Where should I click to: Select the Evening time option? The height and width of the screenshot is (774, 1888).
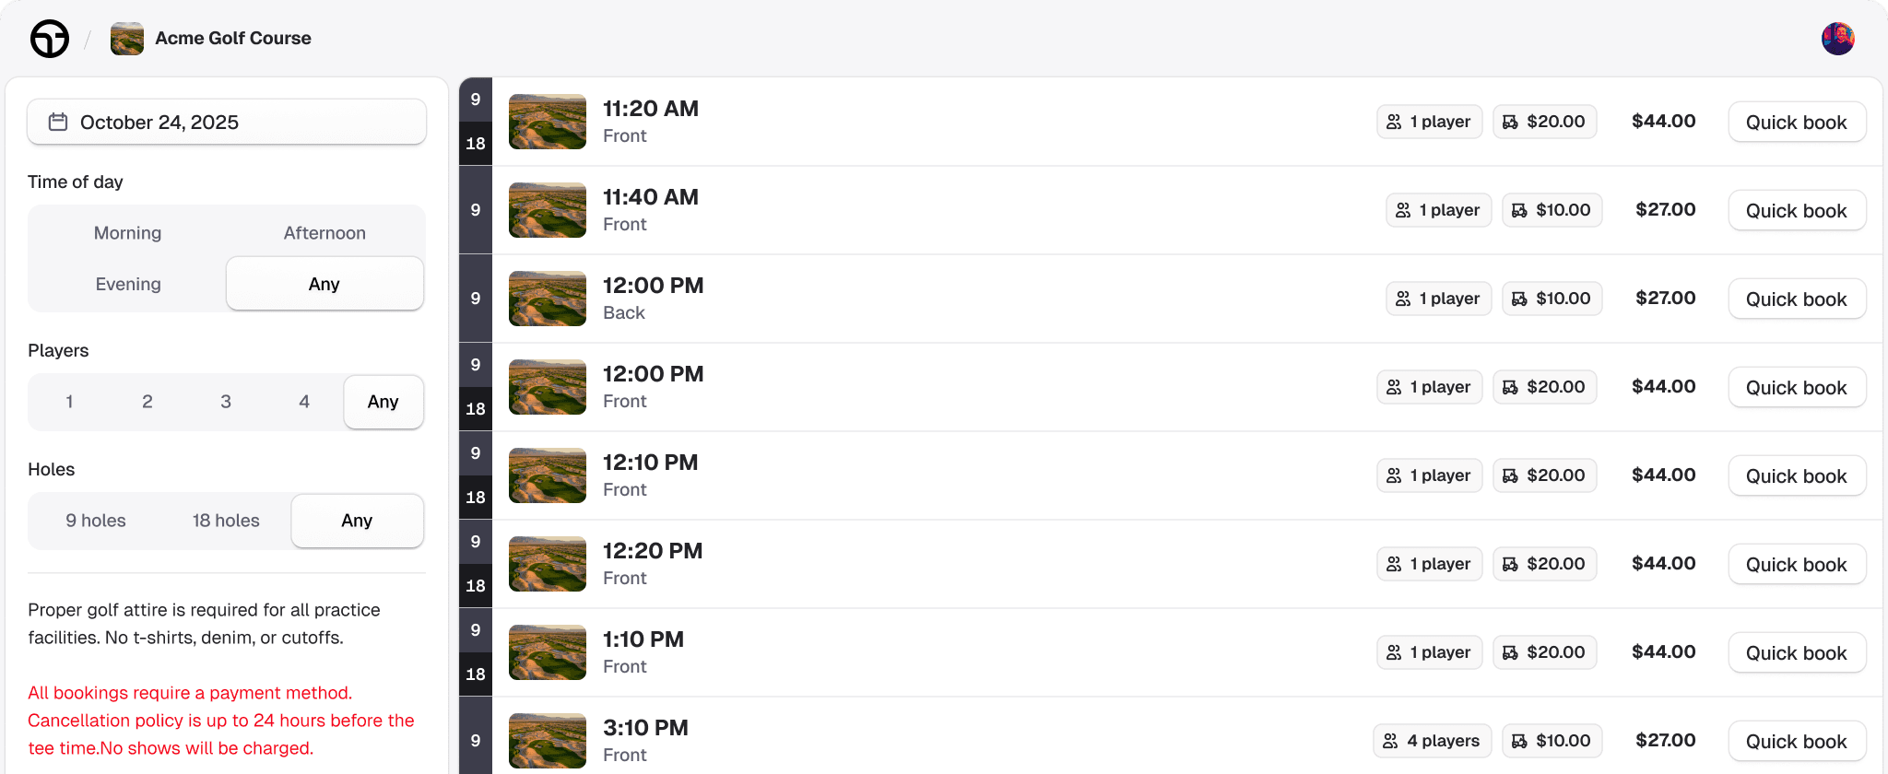click(127, 284)
